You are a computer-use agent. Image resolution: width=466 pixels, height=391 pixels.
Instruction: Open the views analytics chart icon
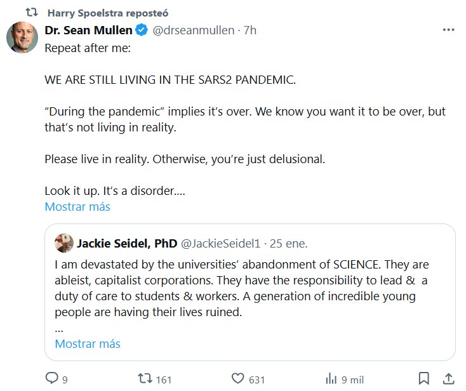(x=331, y=378)
